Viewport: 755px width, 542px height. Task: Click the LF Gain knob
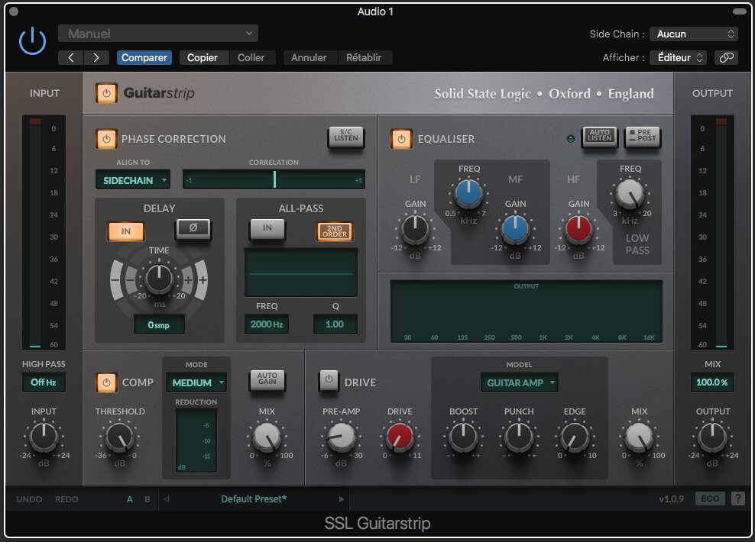point(415,230)
